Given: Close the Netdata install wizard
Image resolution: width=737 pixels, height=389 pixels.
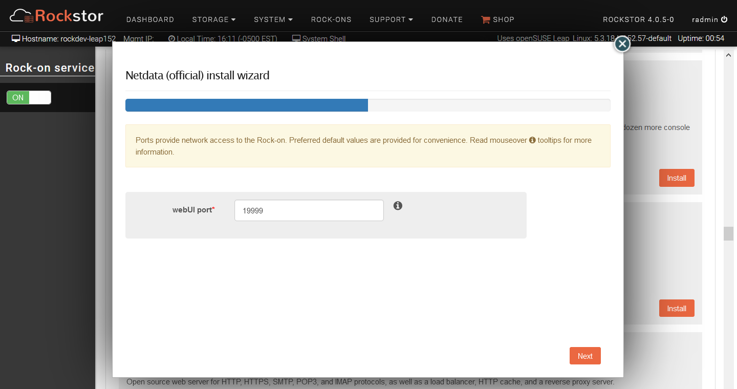Looking at the screenshot, I should [x=622, y=45].
